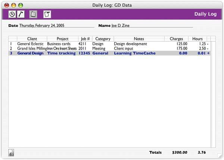Click the 2.50 hours value
Screen dimensions: 224x160
click(x=202, y=48)
